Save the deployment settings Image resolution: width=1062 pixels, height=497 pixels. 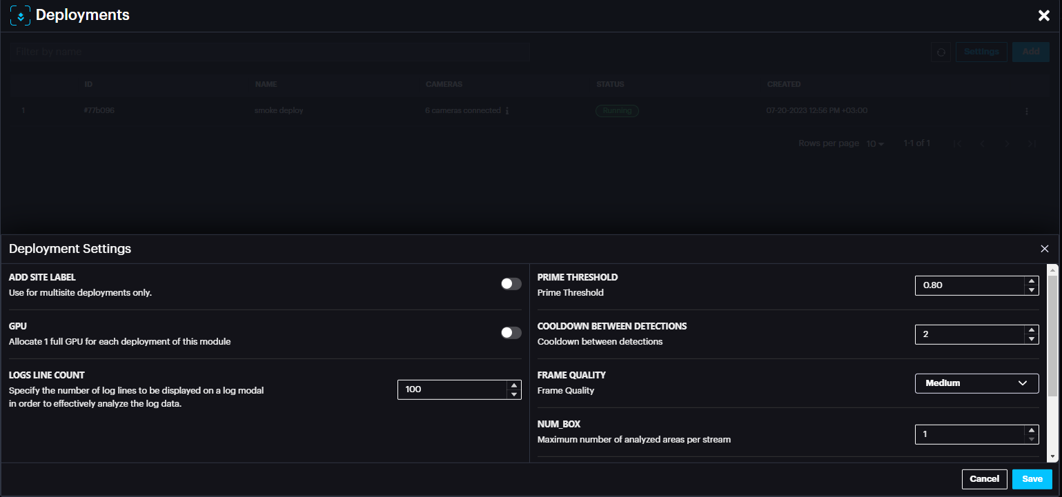coord(1032,479)
